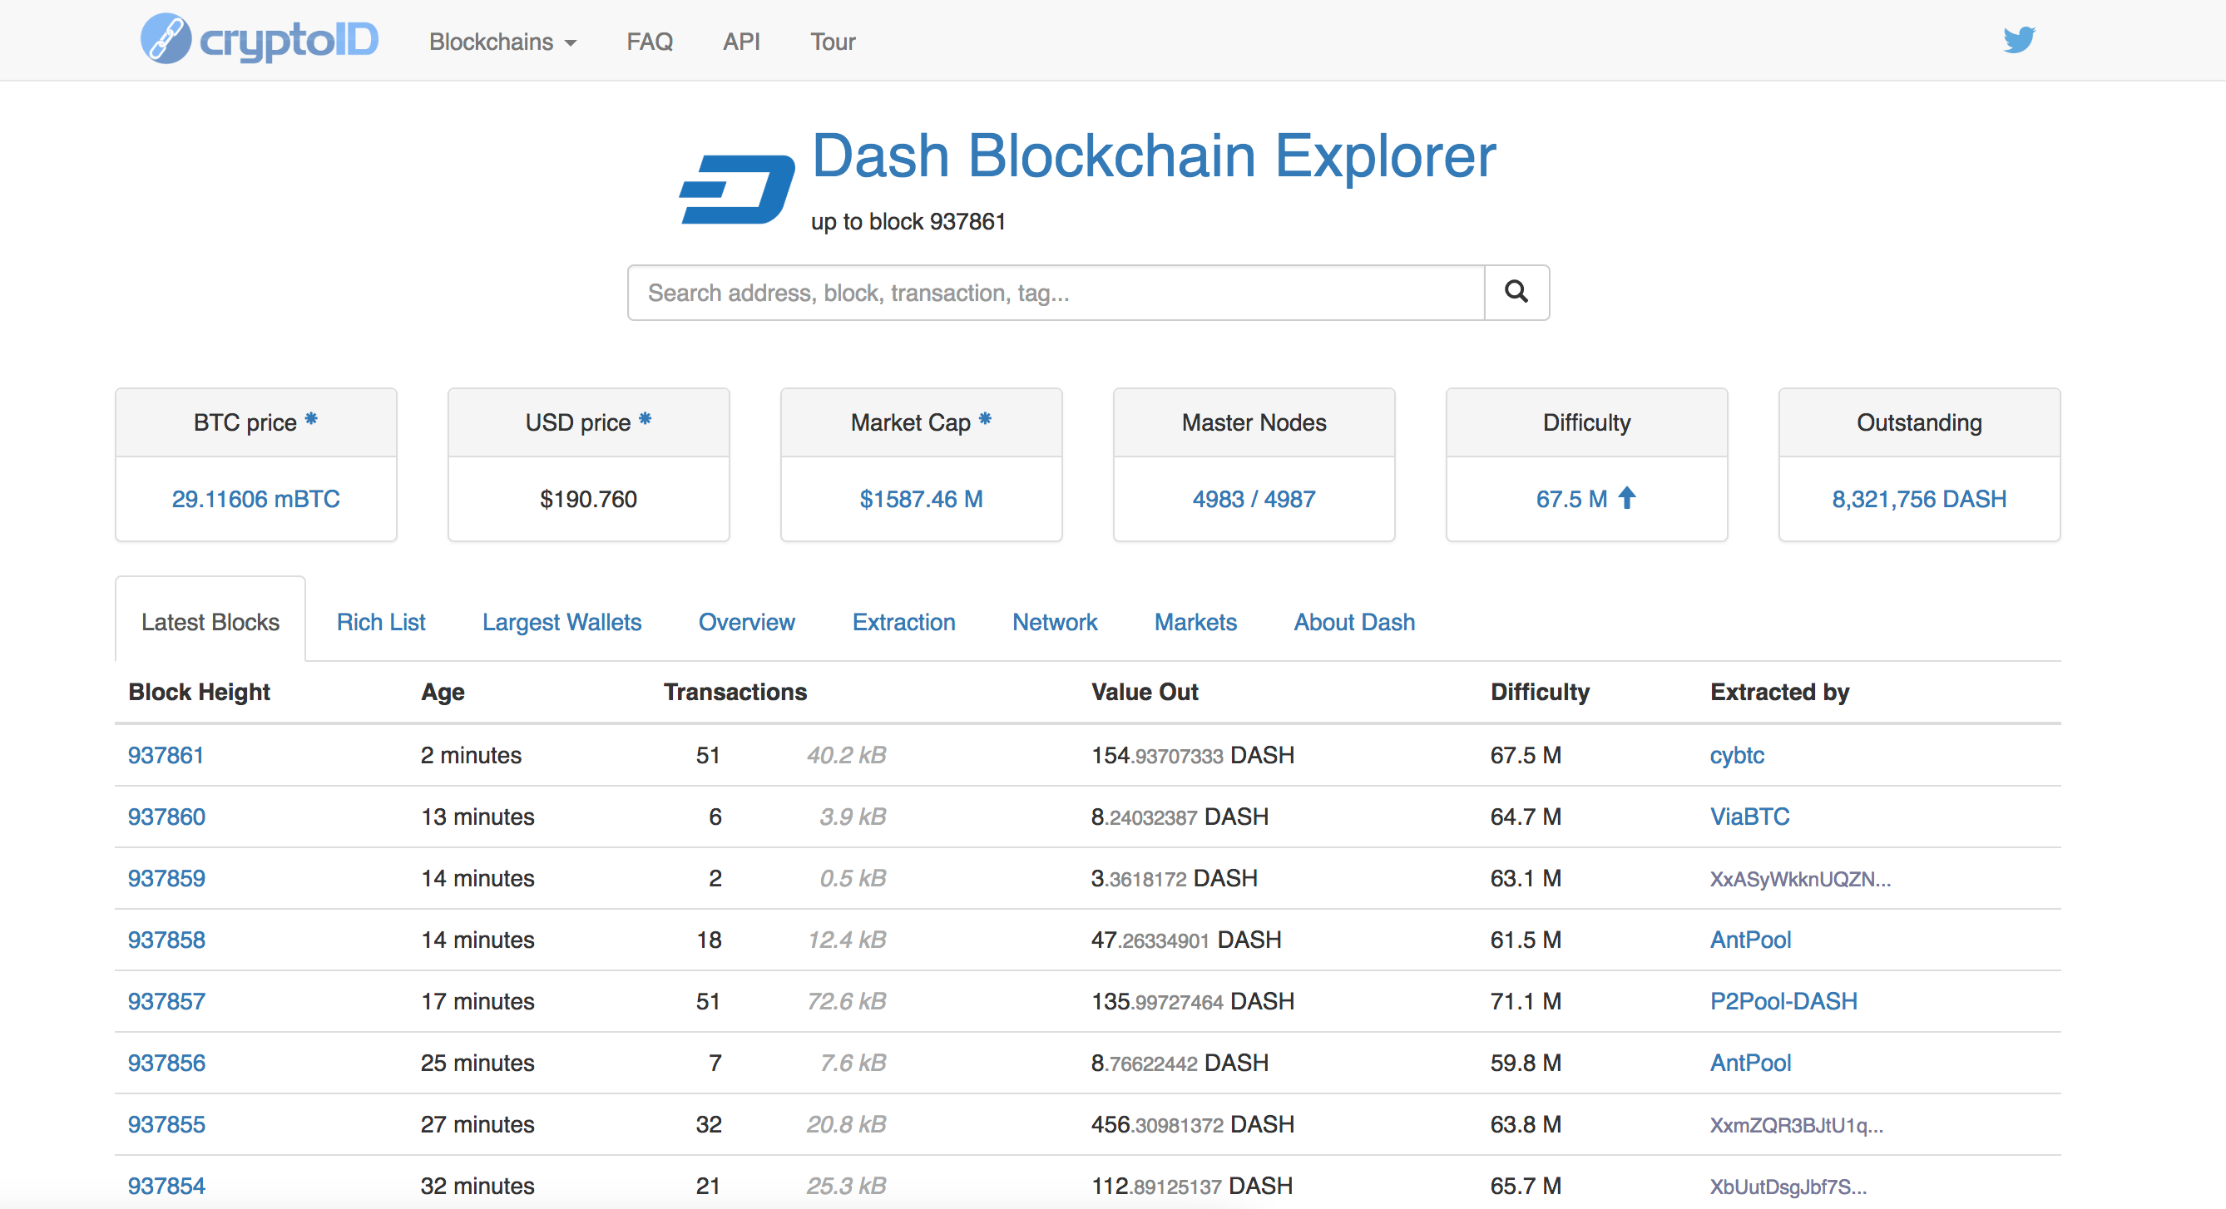Open the P2Pool-DASH extractor link
Viewport: 2226px width, 1209px height.
pyautogui.click(x=1783, y=1001)
